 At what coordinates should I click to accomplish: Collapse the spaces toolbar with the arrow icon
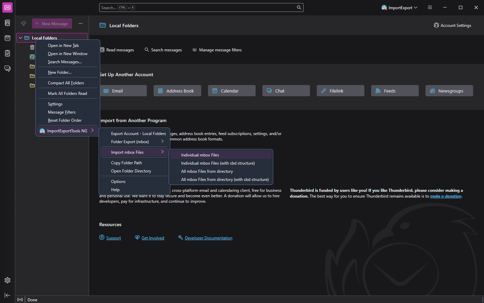7,295
